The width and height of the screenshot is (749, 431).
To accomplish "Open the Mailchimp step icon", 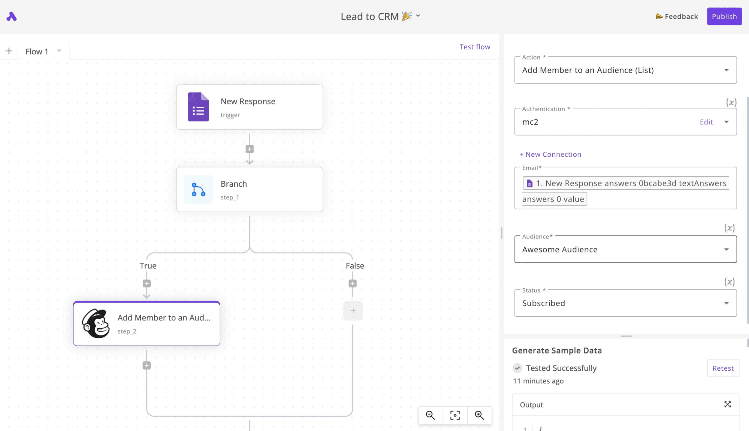I will pos(96,323).
